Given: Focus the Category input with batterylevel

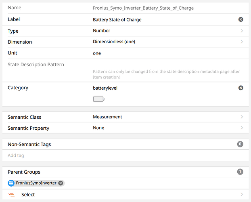Looking at the screenshot, I should point(161,88).
